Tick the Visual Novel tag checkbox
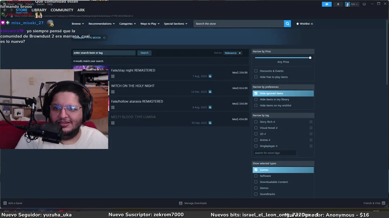Screen dimensions: 389x218 (x=256, y=128)
